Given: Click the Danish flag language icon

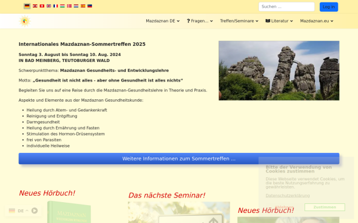Looking at the screenshot, I should (x=69, y=6).
